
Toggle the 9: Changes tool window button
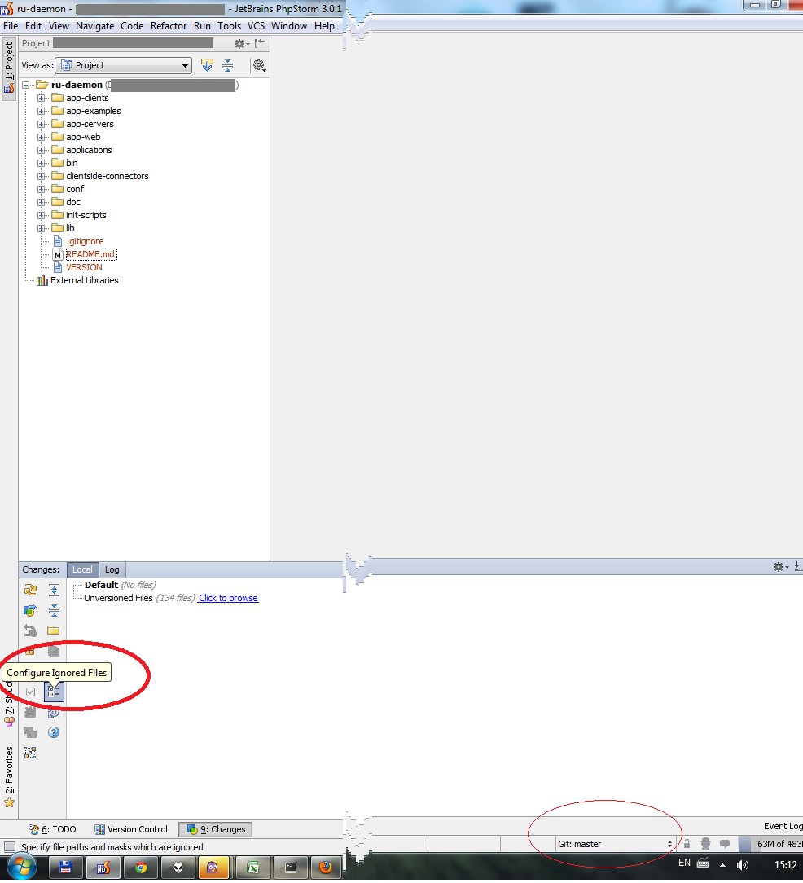tap(215, 829)
